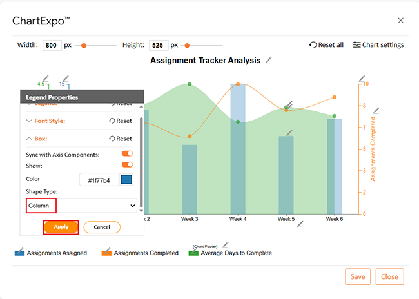
Task: Click edit pencil on Assignments Assigned legend
Action: click(x=21, y=249)
